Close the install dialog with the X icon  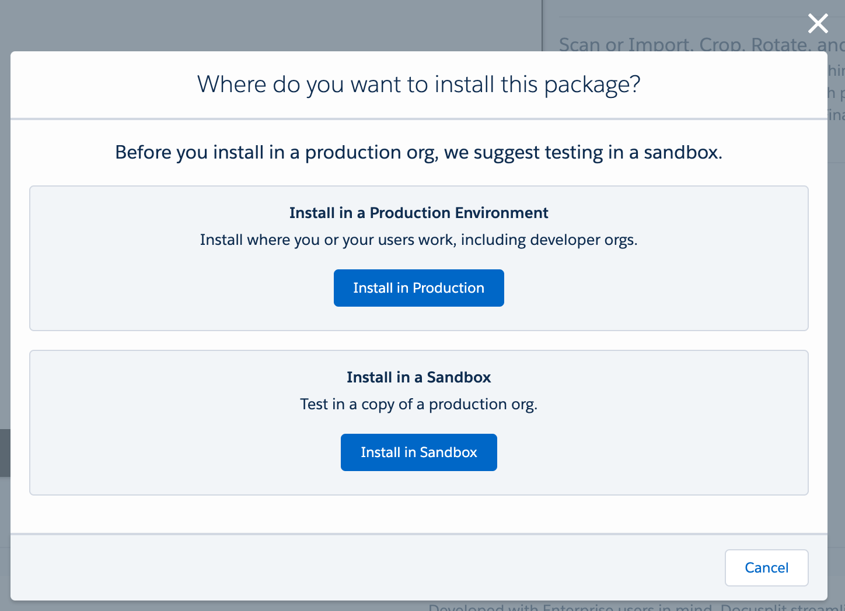click(x=818, y=24)
